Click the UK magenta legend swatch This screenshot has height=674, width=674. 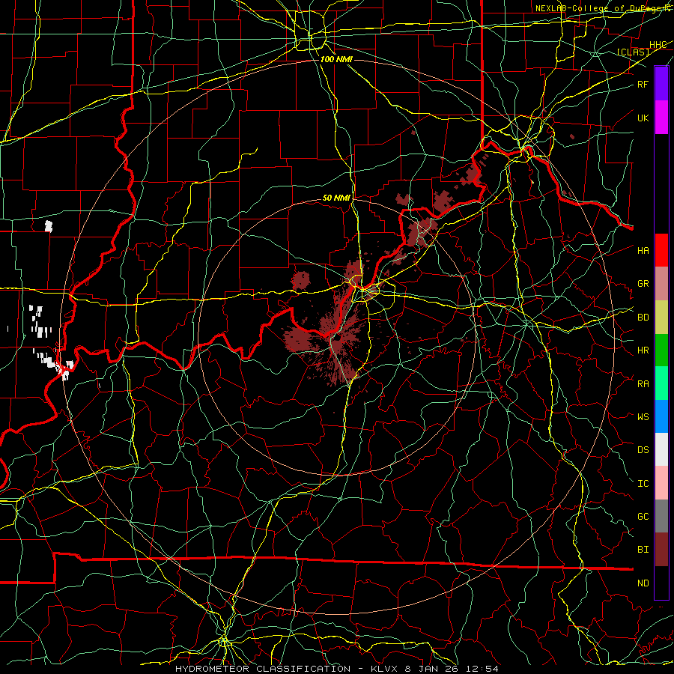661,118
